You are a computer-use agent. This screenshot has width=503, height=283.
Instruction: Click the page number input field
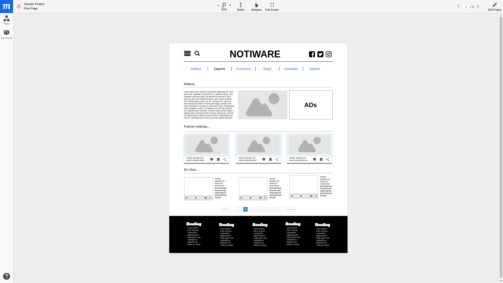[466, 7]
